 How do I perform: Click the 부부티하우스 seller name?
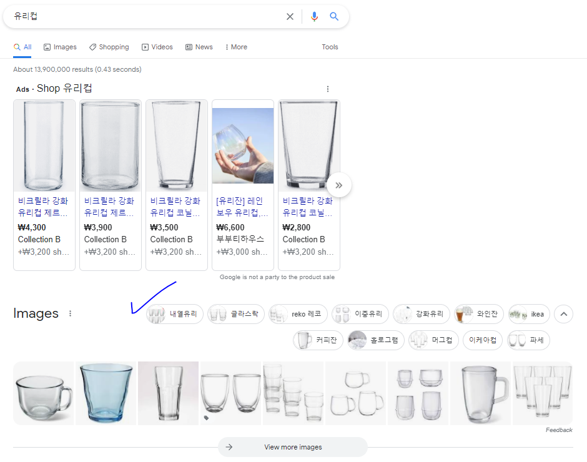click(240, 239)
